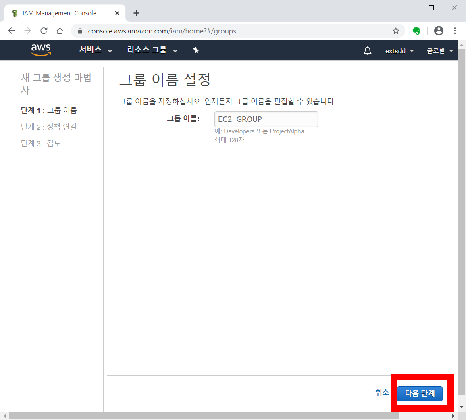
Task: View site security lock icon
Action: 80,31
